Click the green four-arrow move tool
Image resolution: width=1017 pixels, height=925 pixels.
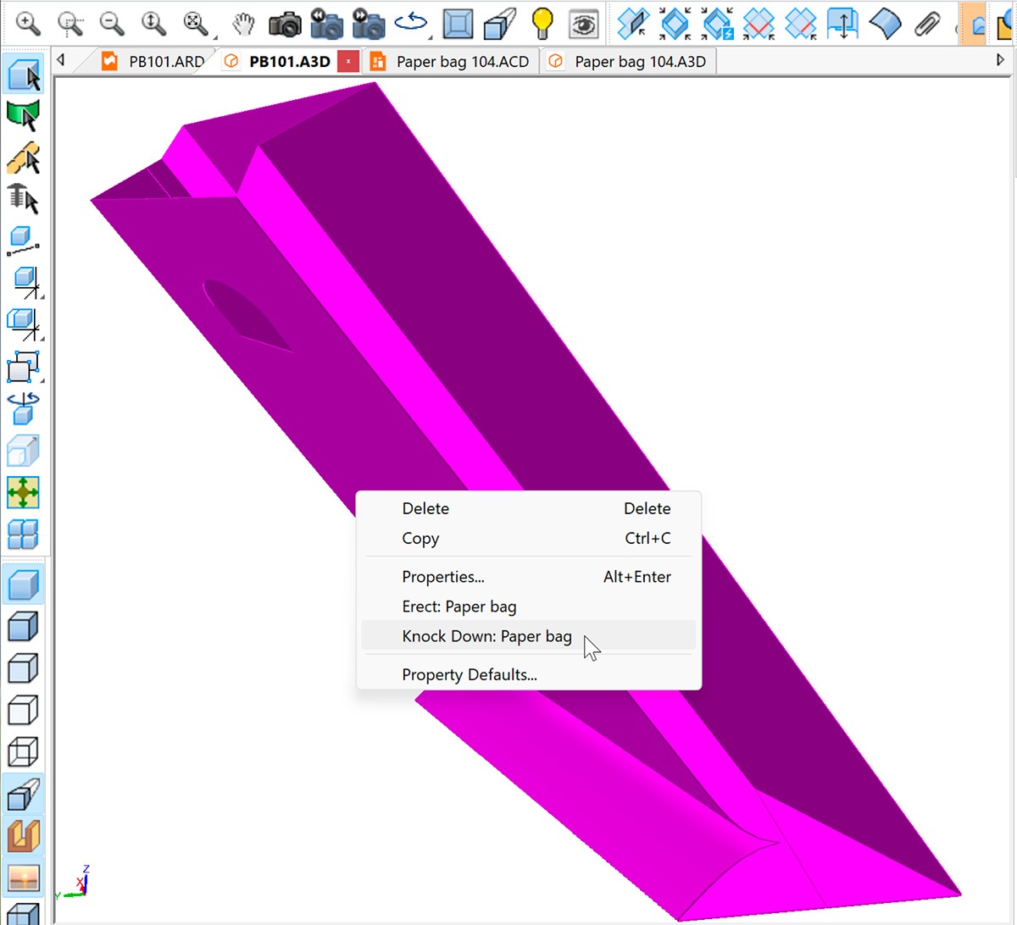coord(23,492)
